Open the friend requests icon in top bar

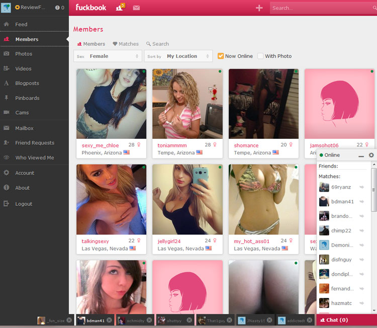click(120, 7)
